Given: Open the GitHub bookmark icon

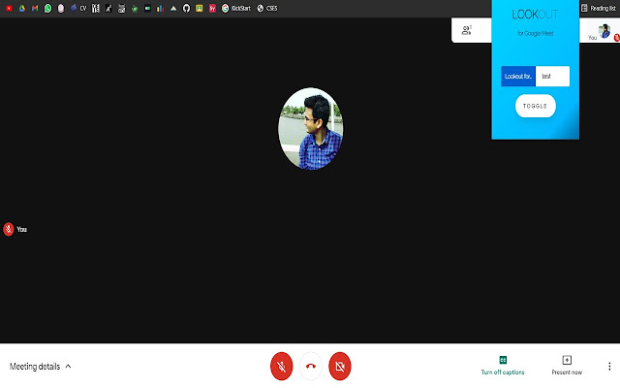Looking at the screenshot, I should [x=186, y=9].
